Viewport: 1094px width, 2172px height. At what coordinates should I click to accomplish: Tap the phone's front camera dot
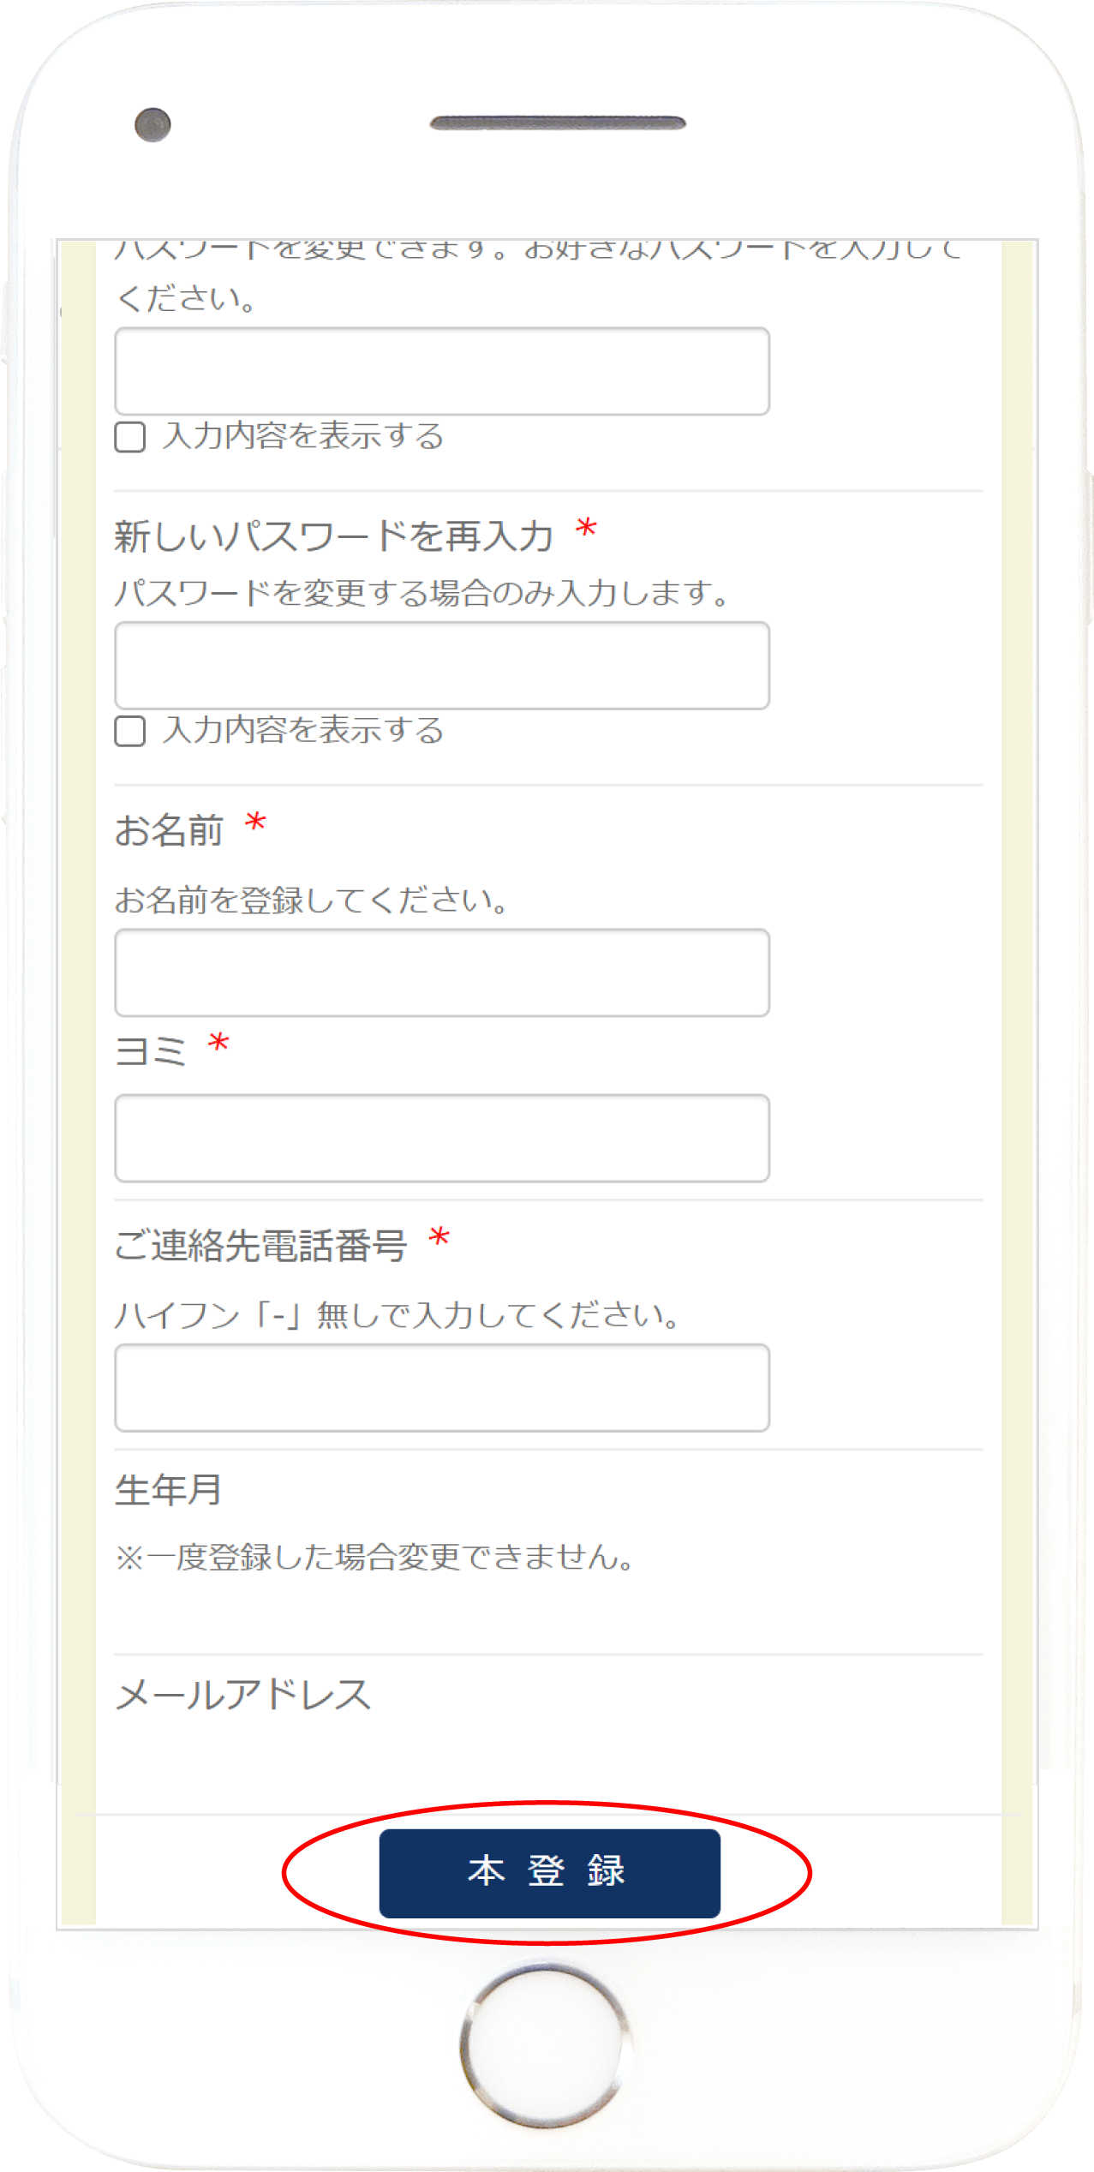(152, 125)
